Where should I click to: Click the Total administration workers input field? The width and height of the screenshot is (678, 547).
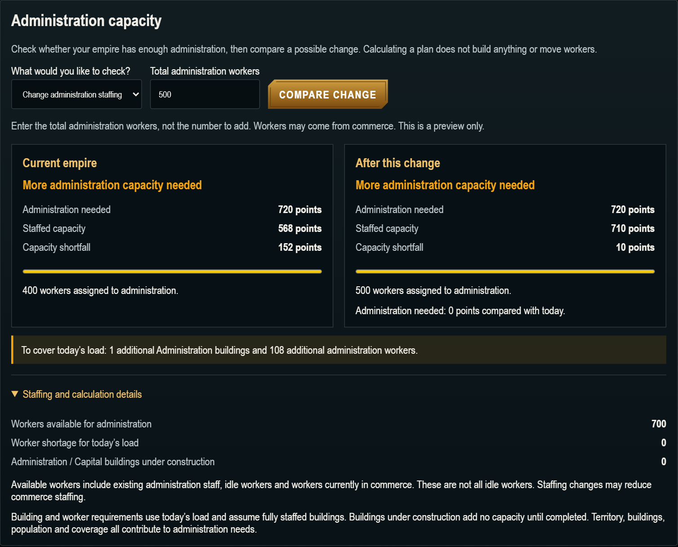205,94
